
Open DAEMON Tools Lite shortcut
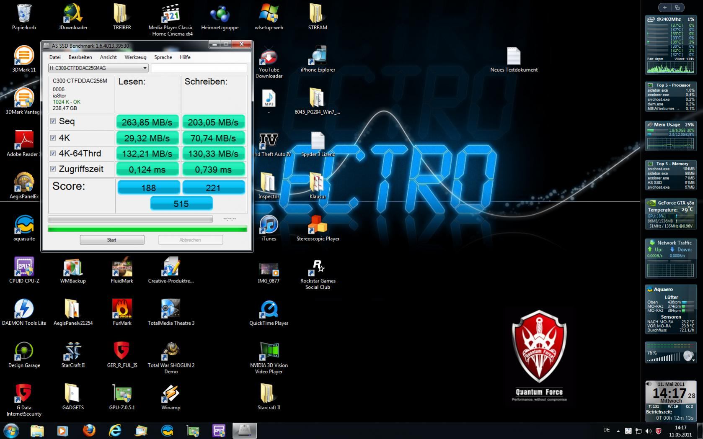point(24,313)
